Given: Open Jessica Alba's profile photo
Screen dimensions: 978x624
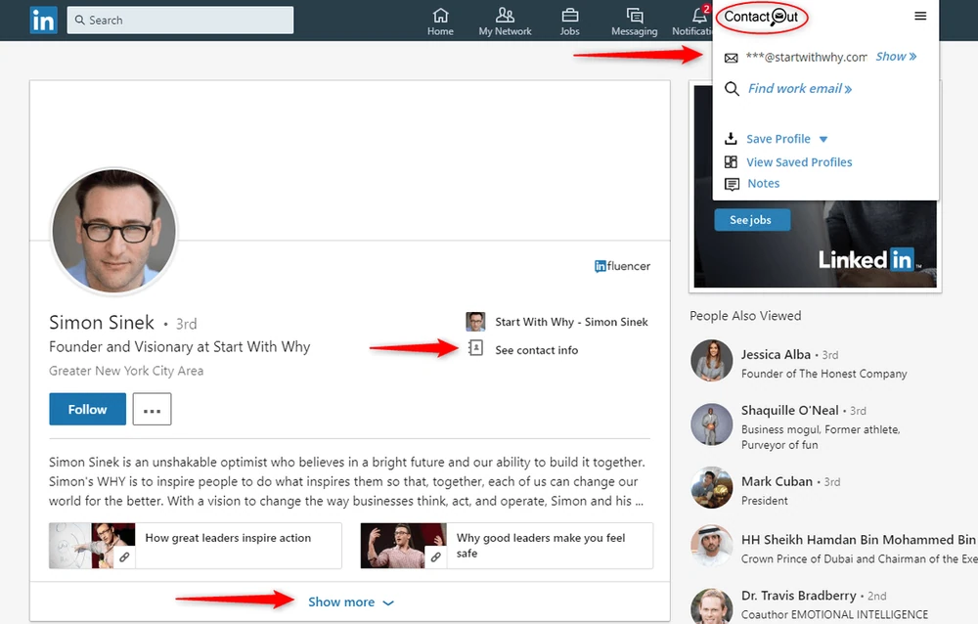Looking at the screenshot, I should pos(712,361).
